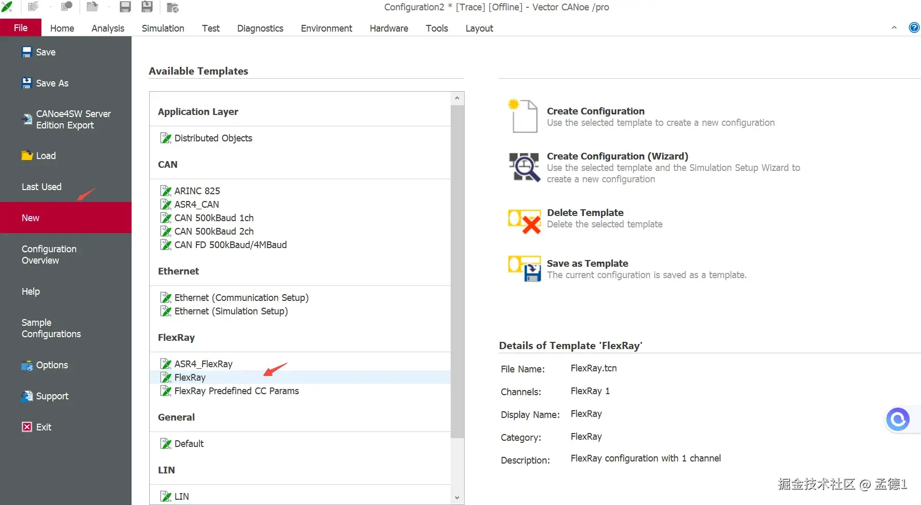Click the quick-access save floppy disk icon

(125, 7)
